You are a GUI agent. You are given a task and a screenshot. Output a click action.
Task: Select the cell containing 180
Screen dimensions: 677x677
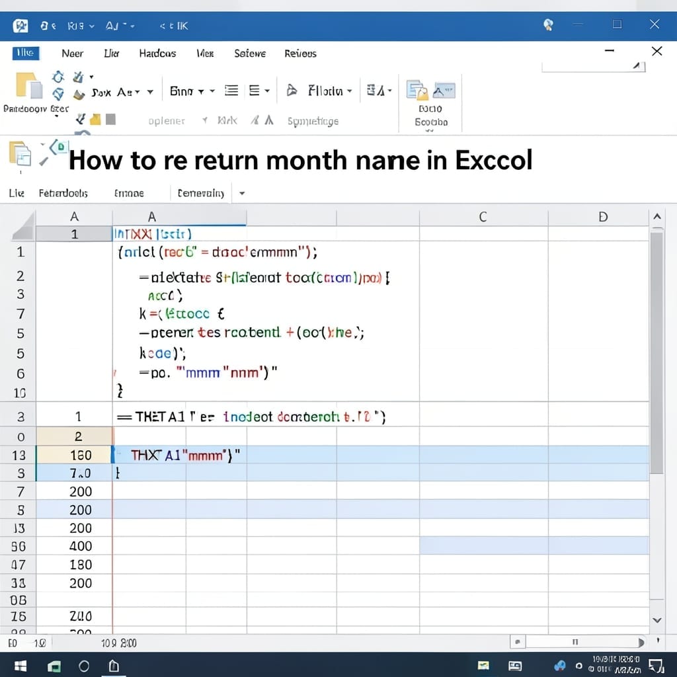tap(74, 565)
